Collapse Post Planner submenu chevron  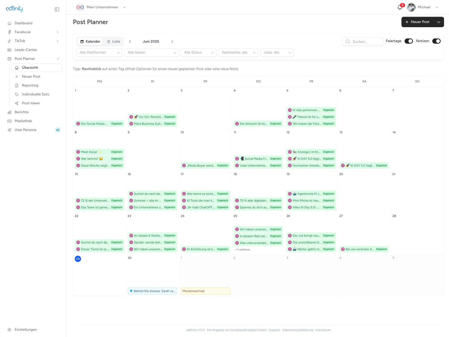58,59
